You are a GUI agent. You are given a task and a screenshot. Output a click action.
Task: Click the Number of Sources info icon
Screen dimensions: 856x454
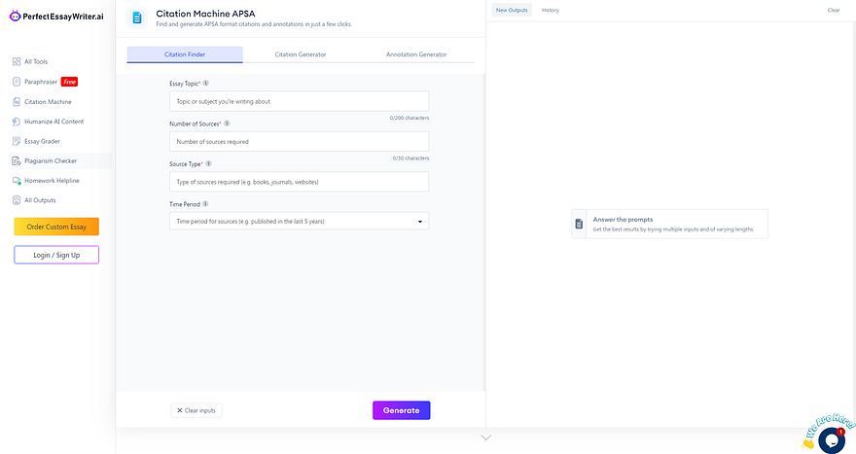point(227,123)
